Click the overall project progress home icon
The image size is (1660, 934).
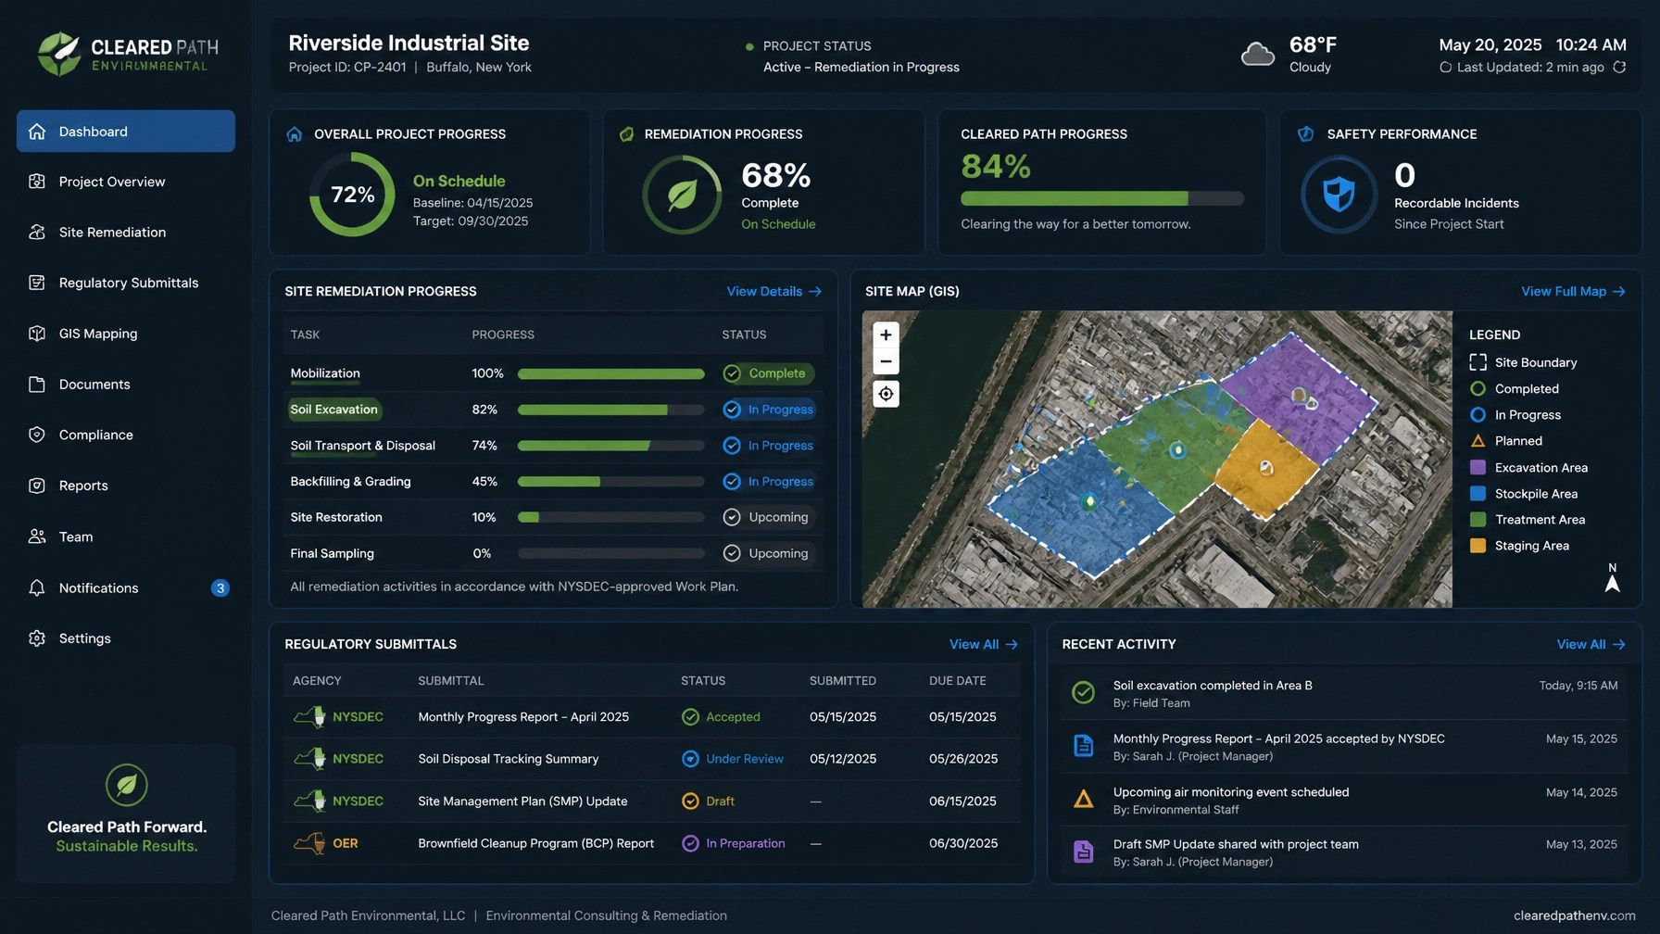(295, 134)
